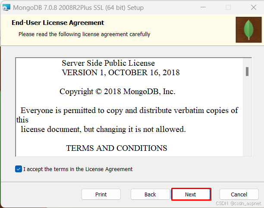
Task: Cancel the MongoDB setup
Action: (239, 194)
